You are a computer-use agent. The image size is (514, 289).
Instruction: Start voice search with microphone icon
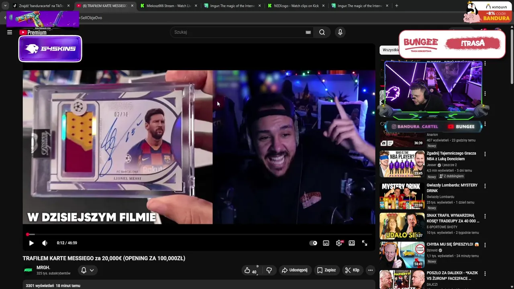[x=340, y=32]
